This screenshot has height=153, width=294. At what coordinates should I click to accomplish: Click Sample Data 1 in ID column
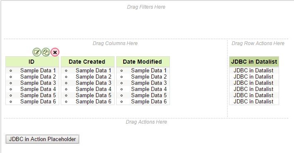pyautogui.click(x=38, y=70)
